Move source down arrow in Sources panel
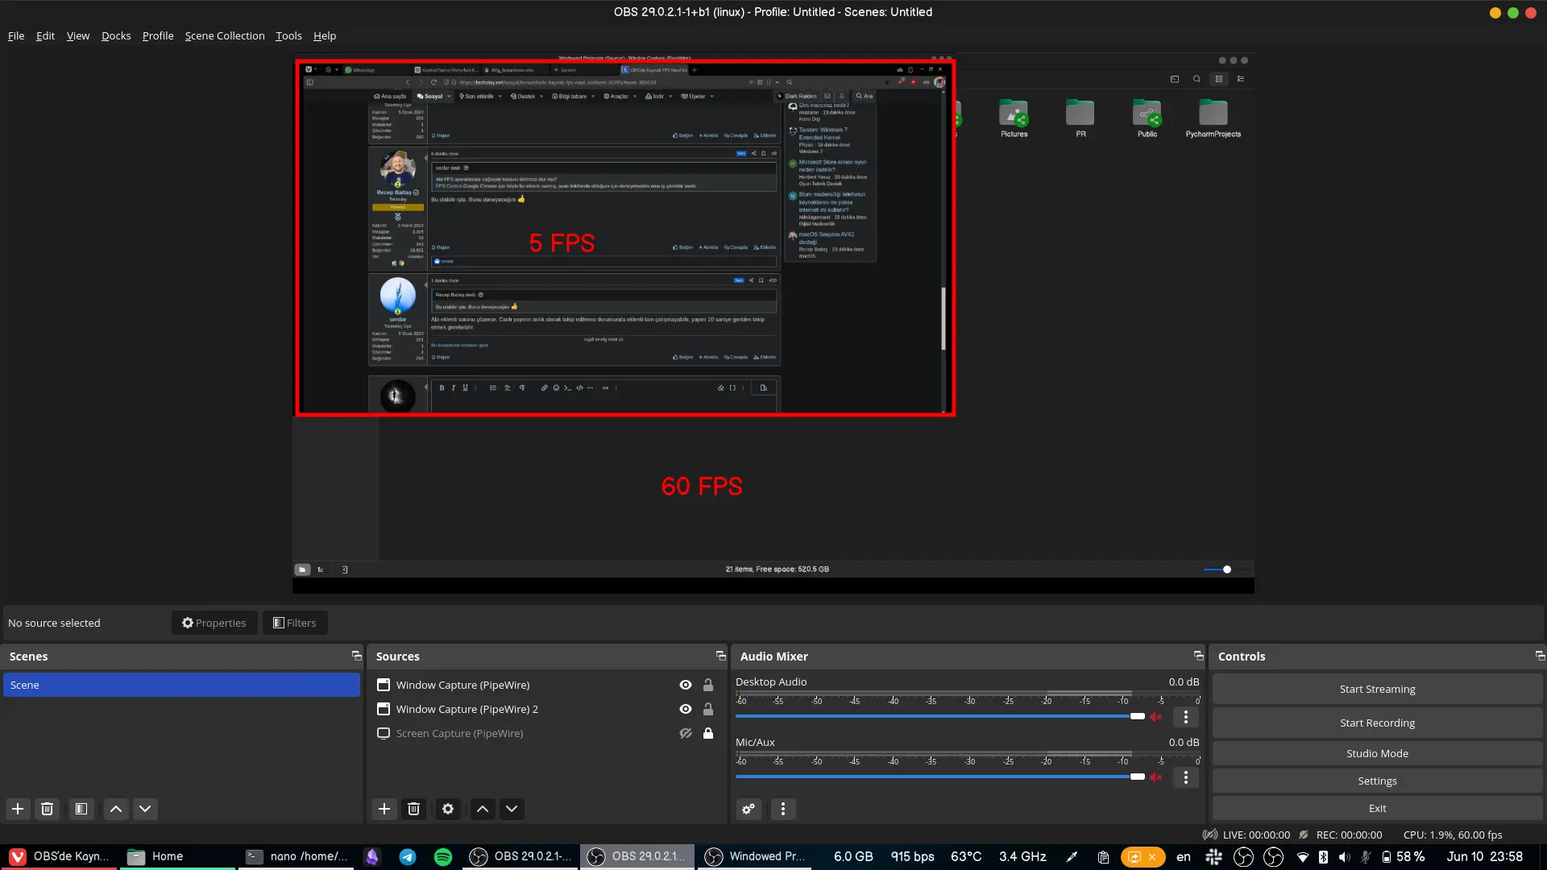The height and width of the screenshot is (870, 1547). (512, 809)
